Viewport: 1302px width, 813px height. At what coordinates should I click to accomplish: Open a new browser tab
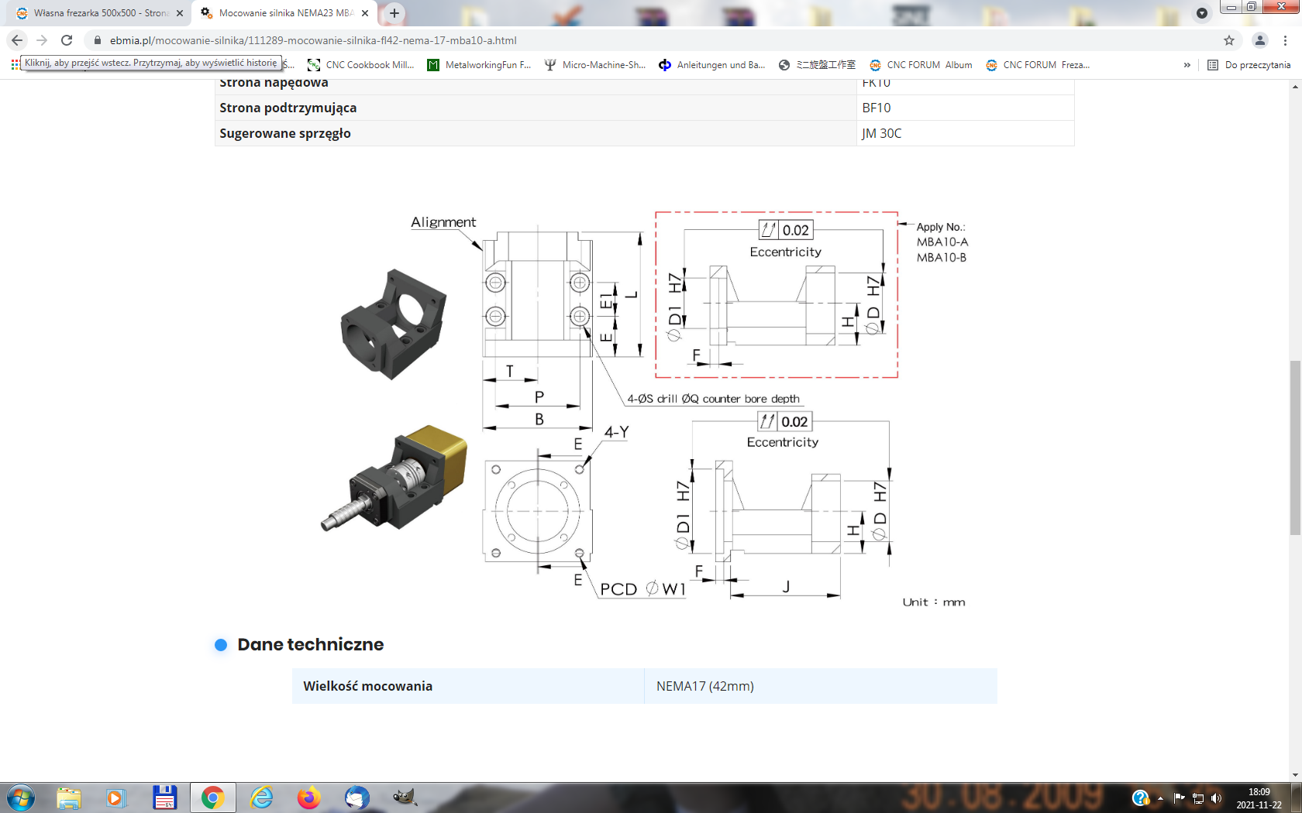(x=394, y=13)
